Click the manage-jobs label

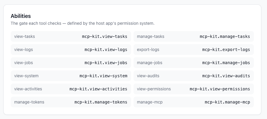[150, 63]
